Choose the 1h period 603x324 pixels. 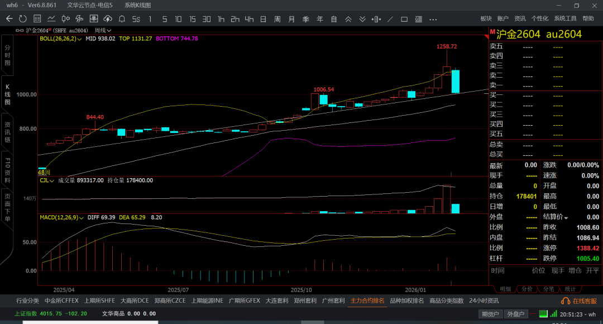click(221, 19)
